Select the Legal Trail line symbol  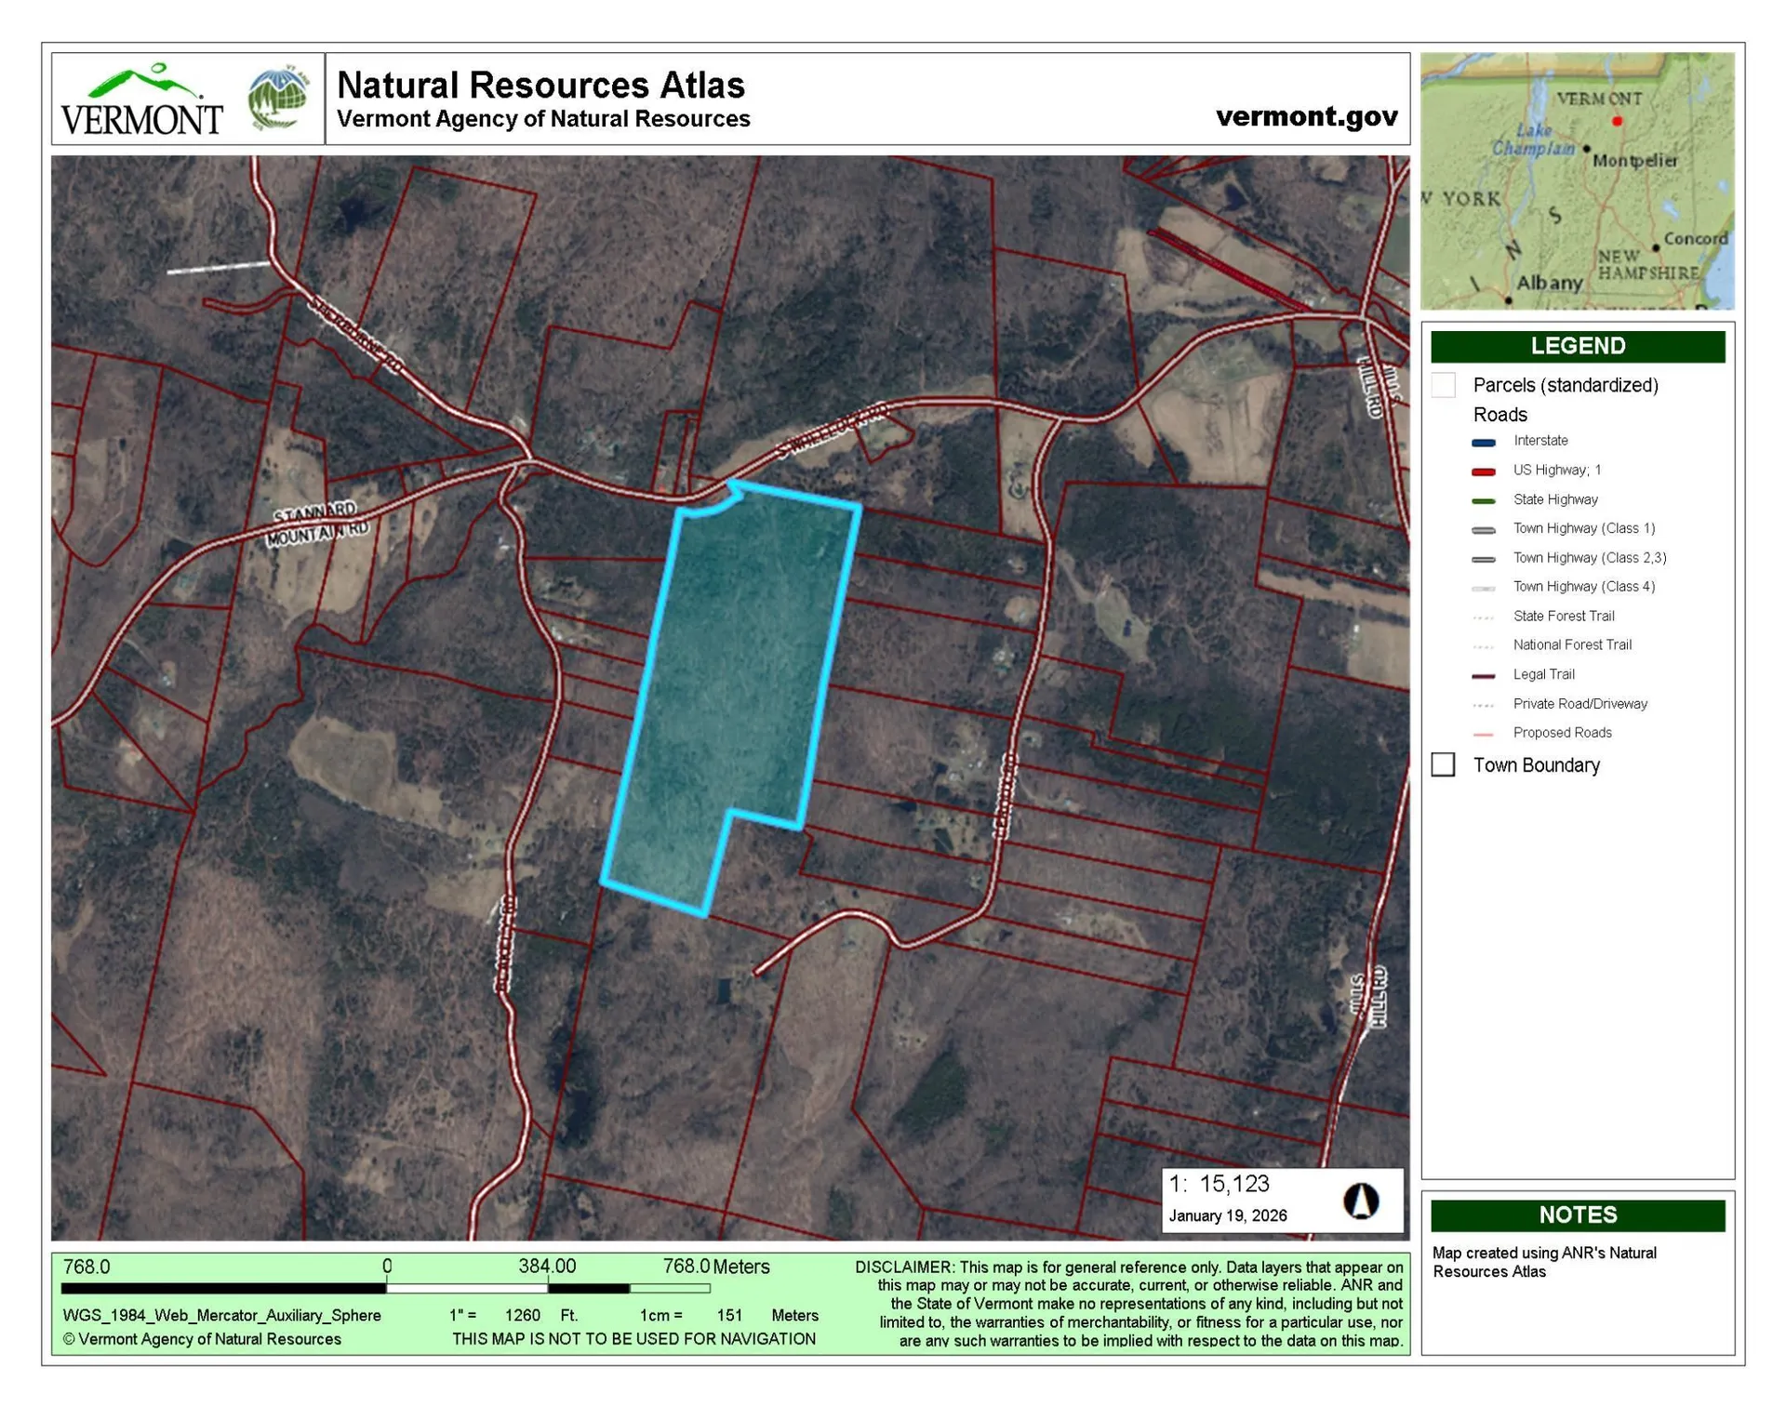point(1486,674)
